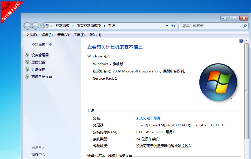
Task: Focus the 搜索控制面板 search field
Action: (214, 26)
